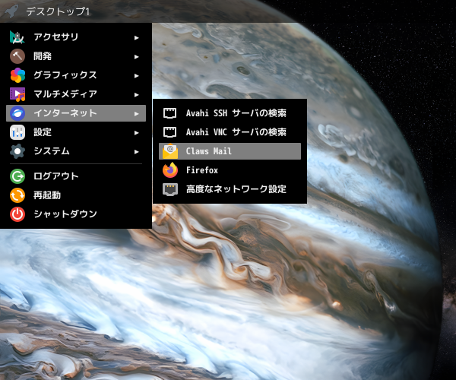The width and height of the screenshot is (456, 380).
Task: Open the 開発 menu category
Action: [x=76, y=56]
